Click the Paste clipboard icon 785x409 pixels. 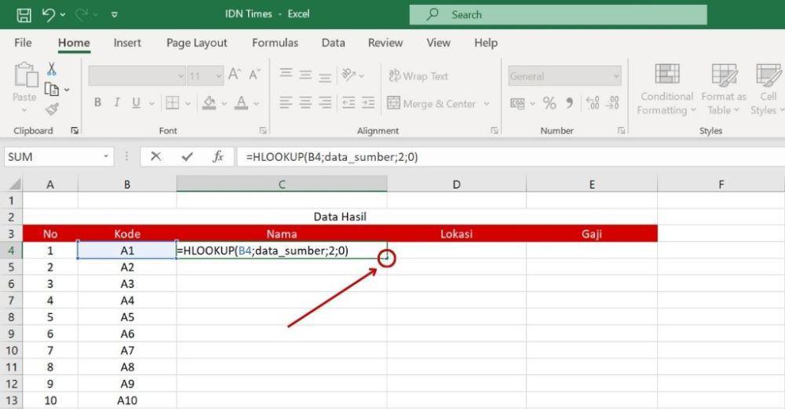(25, 75)
